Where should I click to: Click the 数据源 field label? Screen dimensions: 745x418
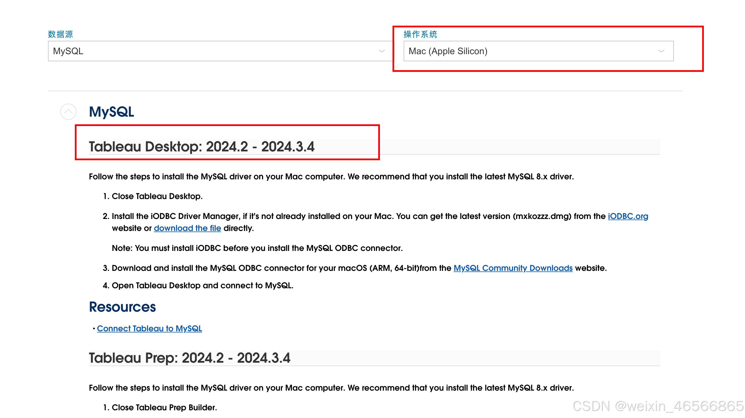point(61,34)
